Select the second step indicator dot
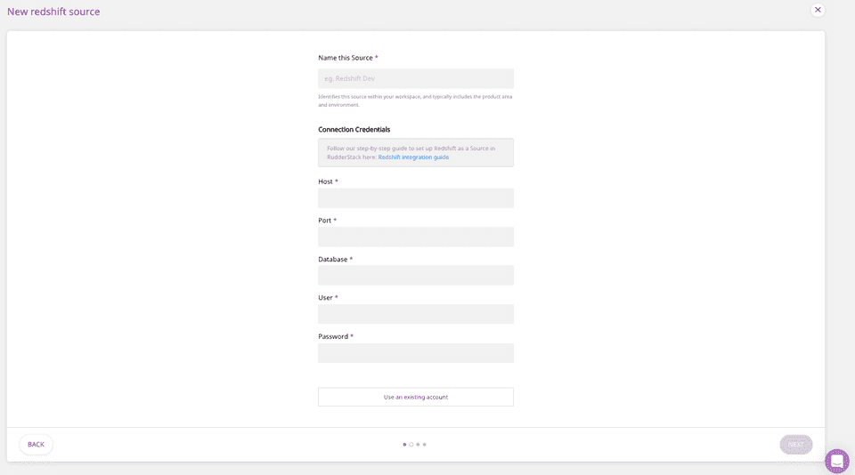 pos(411,445)
